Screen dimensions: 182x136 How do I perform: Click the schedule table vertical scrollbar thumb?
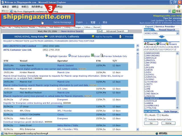point(138,62)
